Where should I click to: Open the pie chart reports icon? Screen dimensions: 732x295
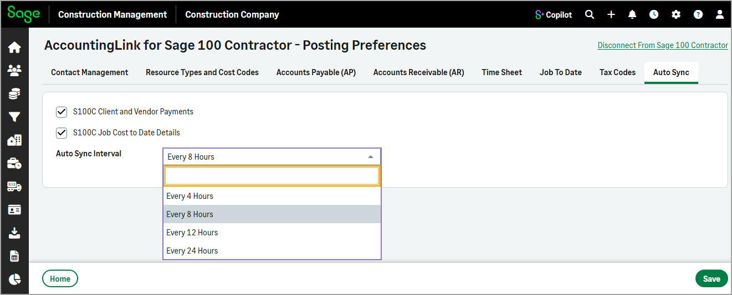(14, 279)
